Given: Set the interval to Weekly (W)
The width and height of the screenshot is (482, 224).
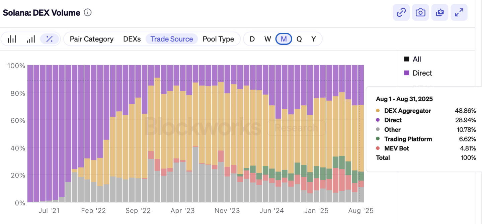Looking at the screenshot, I should (268, 39).
